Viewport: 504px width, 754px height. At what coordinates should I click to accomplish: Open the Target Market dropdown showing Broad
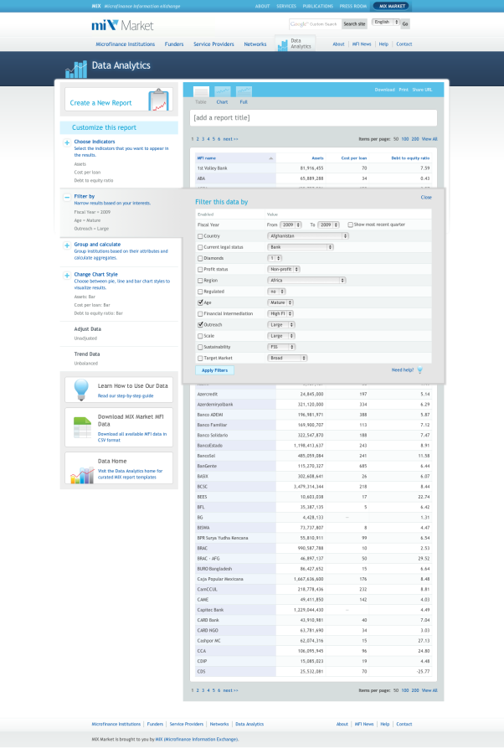click(287, 358)
